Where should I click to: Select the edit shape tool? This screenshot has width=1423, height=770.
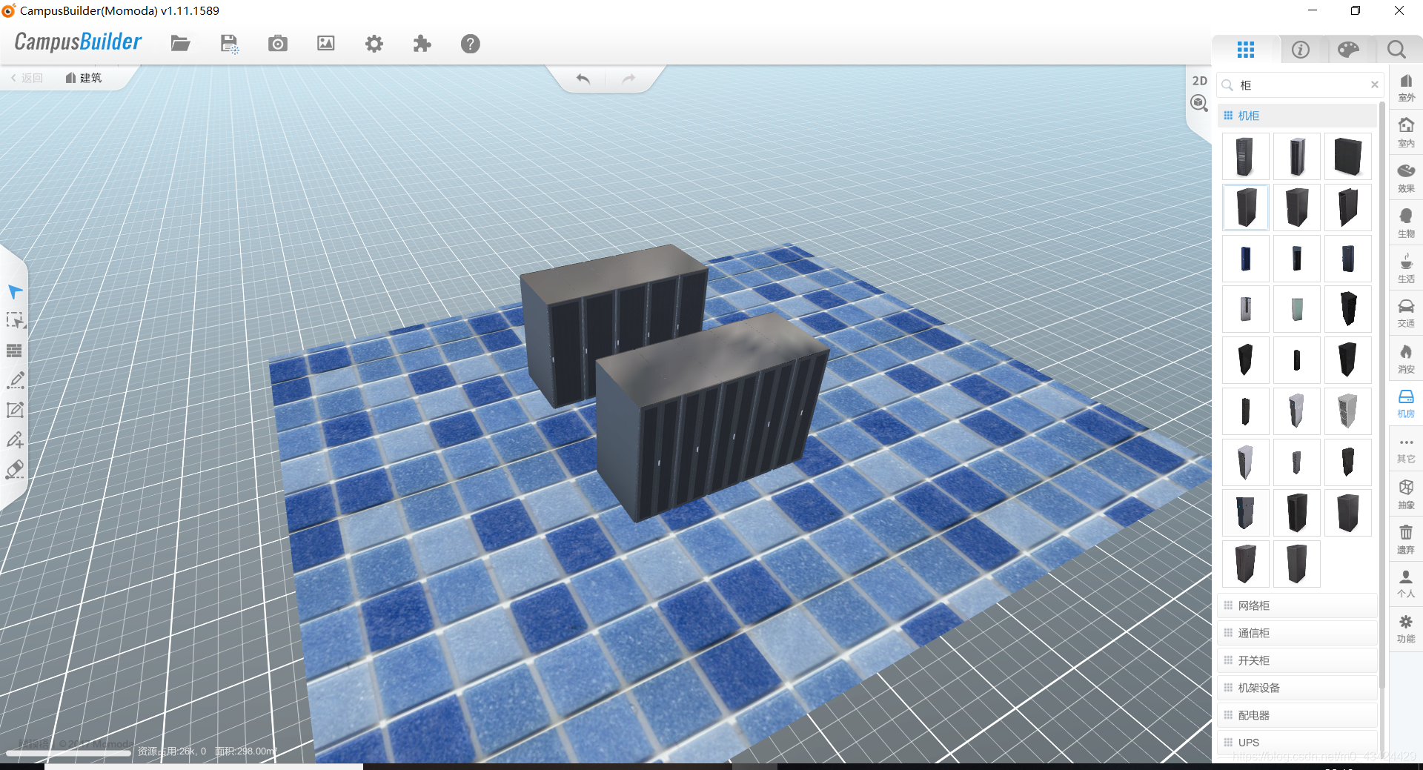point(15,410)
